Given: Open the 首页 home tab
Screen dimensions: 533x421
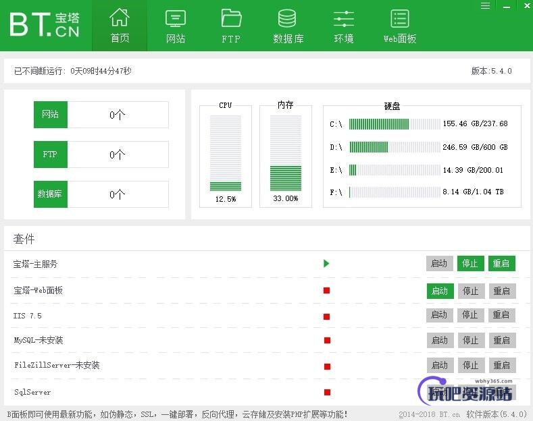Looking at the screenshot, I should (120, 26).
